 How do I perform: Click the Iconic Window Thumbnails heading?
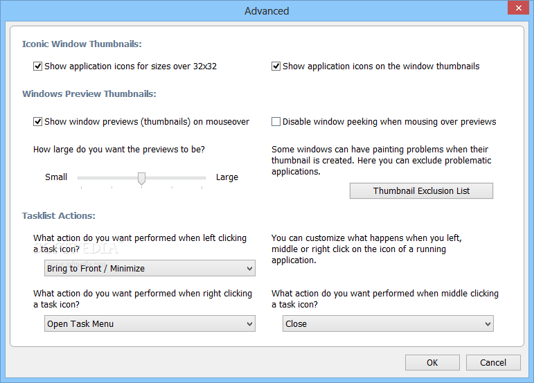[x=82, y=44]
